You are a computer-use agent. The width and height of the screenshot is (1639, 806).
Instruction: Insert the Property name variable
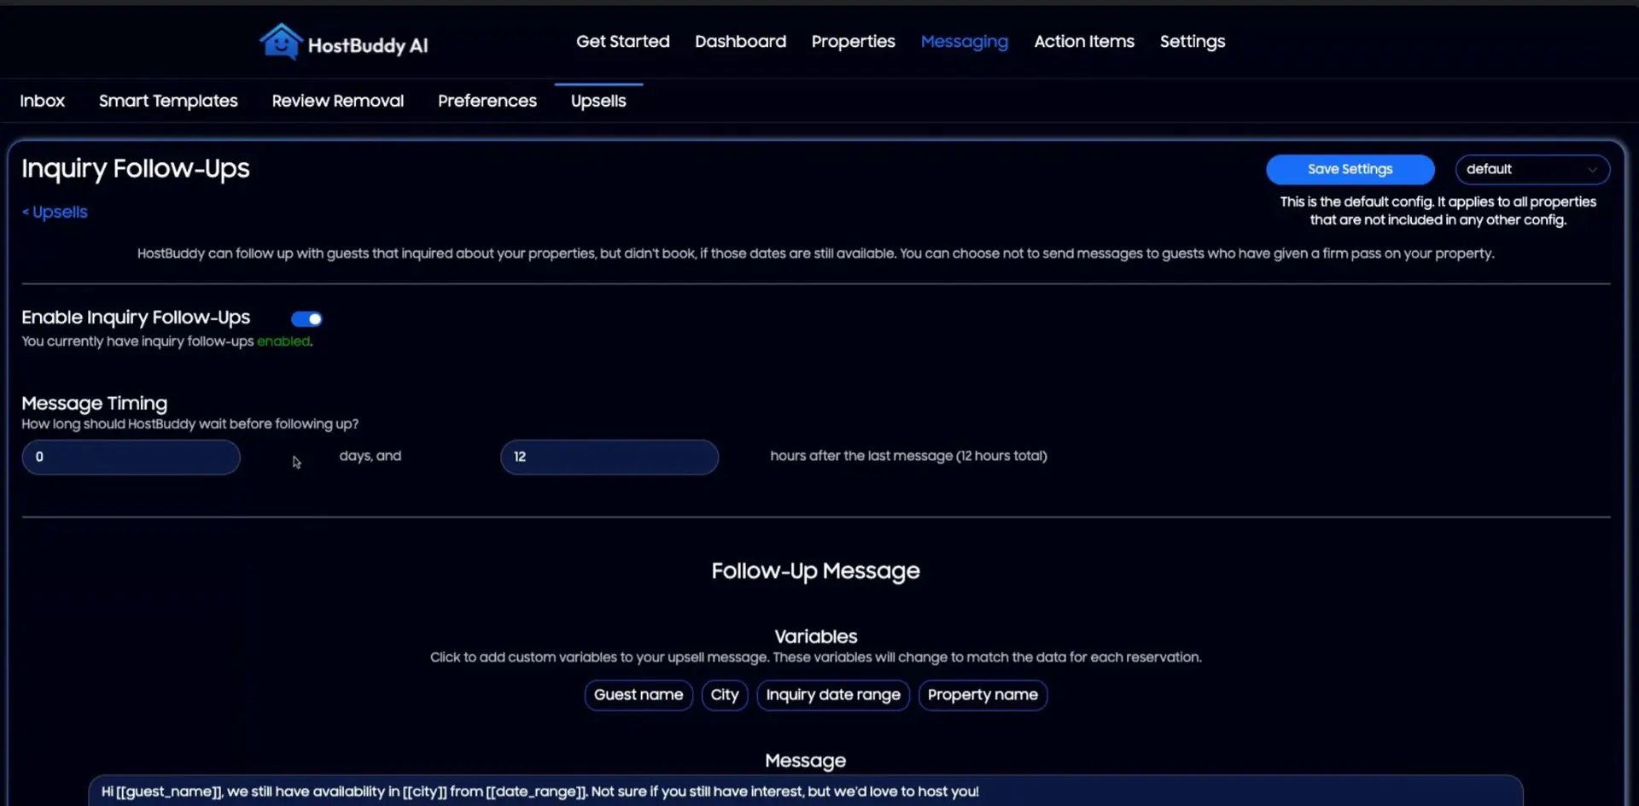pyautogui.click(x=983, y=695)
